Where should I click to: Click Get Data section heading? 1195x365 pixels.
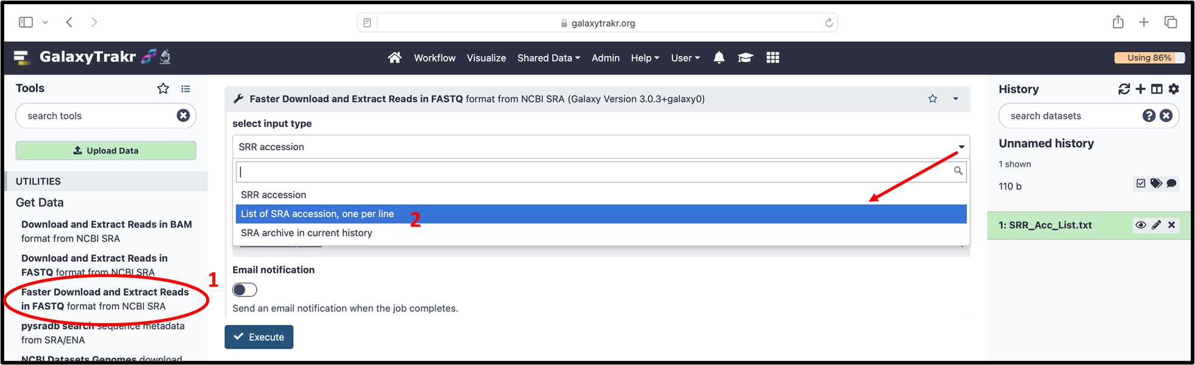pyautogui.click(x=40, y=202)
